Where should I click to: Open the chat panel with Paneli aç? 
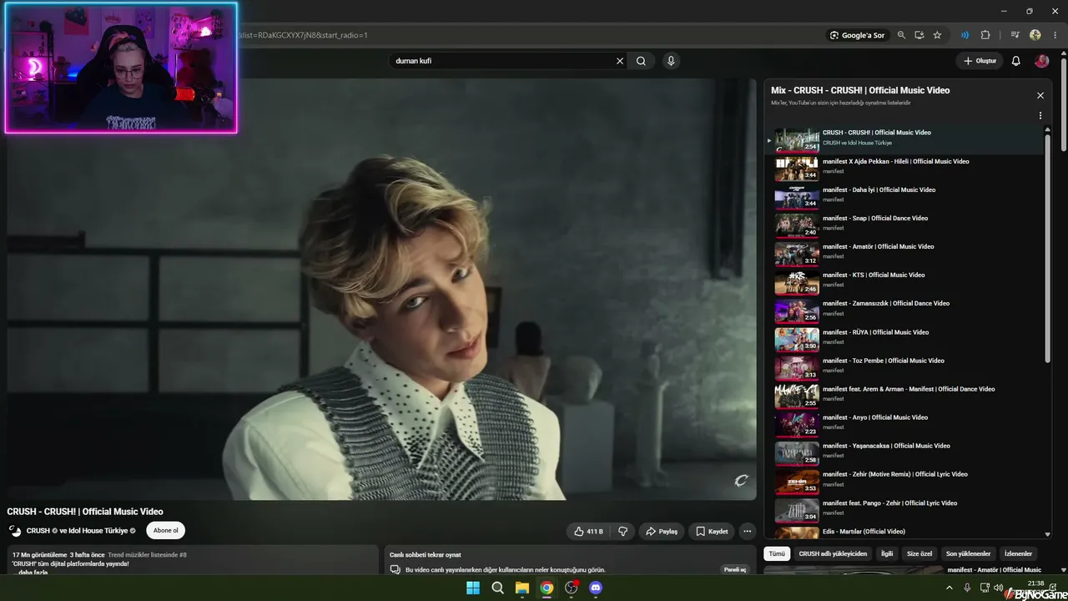[735, 570]
